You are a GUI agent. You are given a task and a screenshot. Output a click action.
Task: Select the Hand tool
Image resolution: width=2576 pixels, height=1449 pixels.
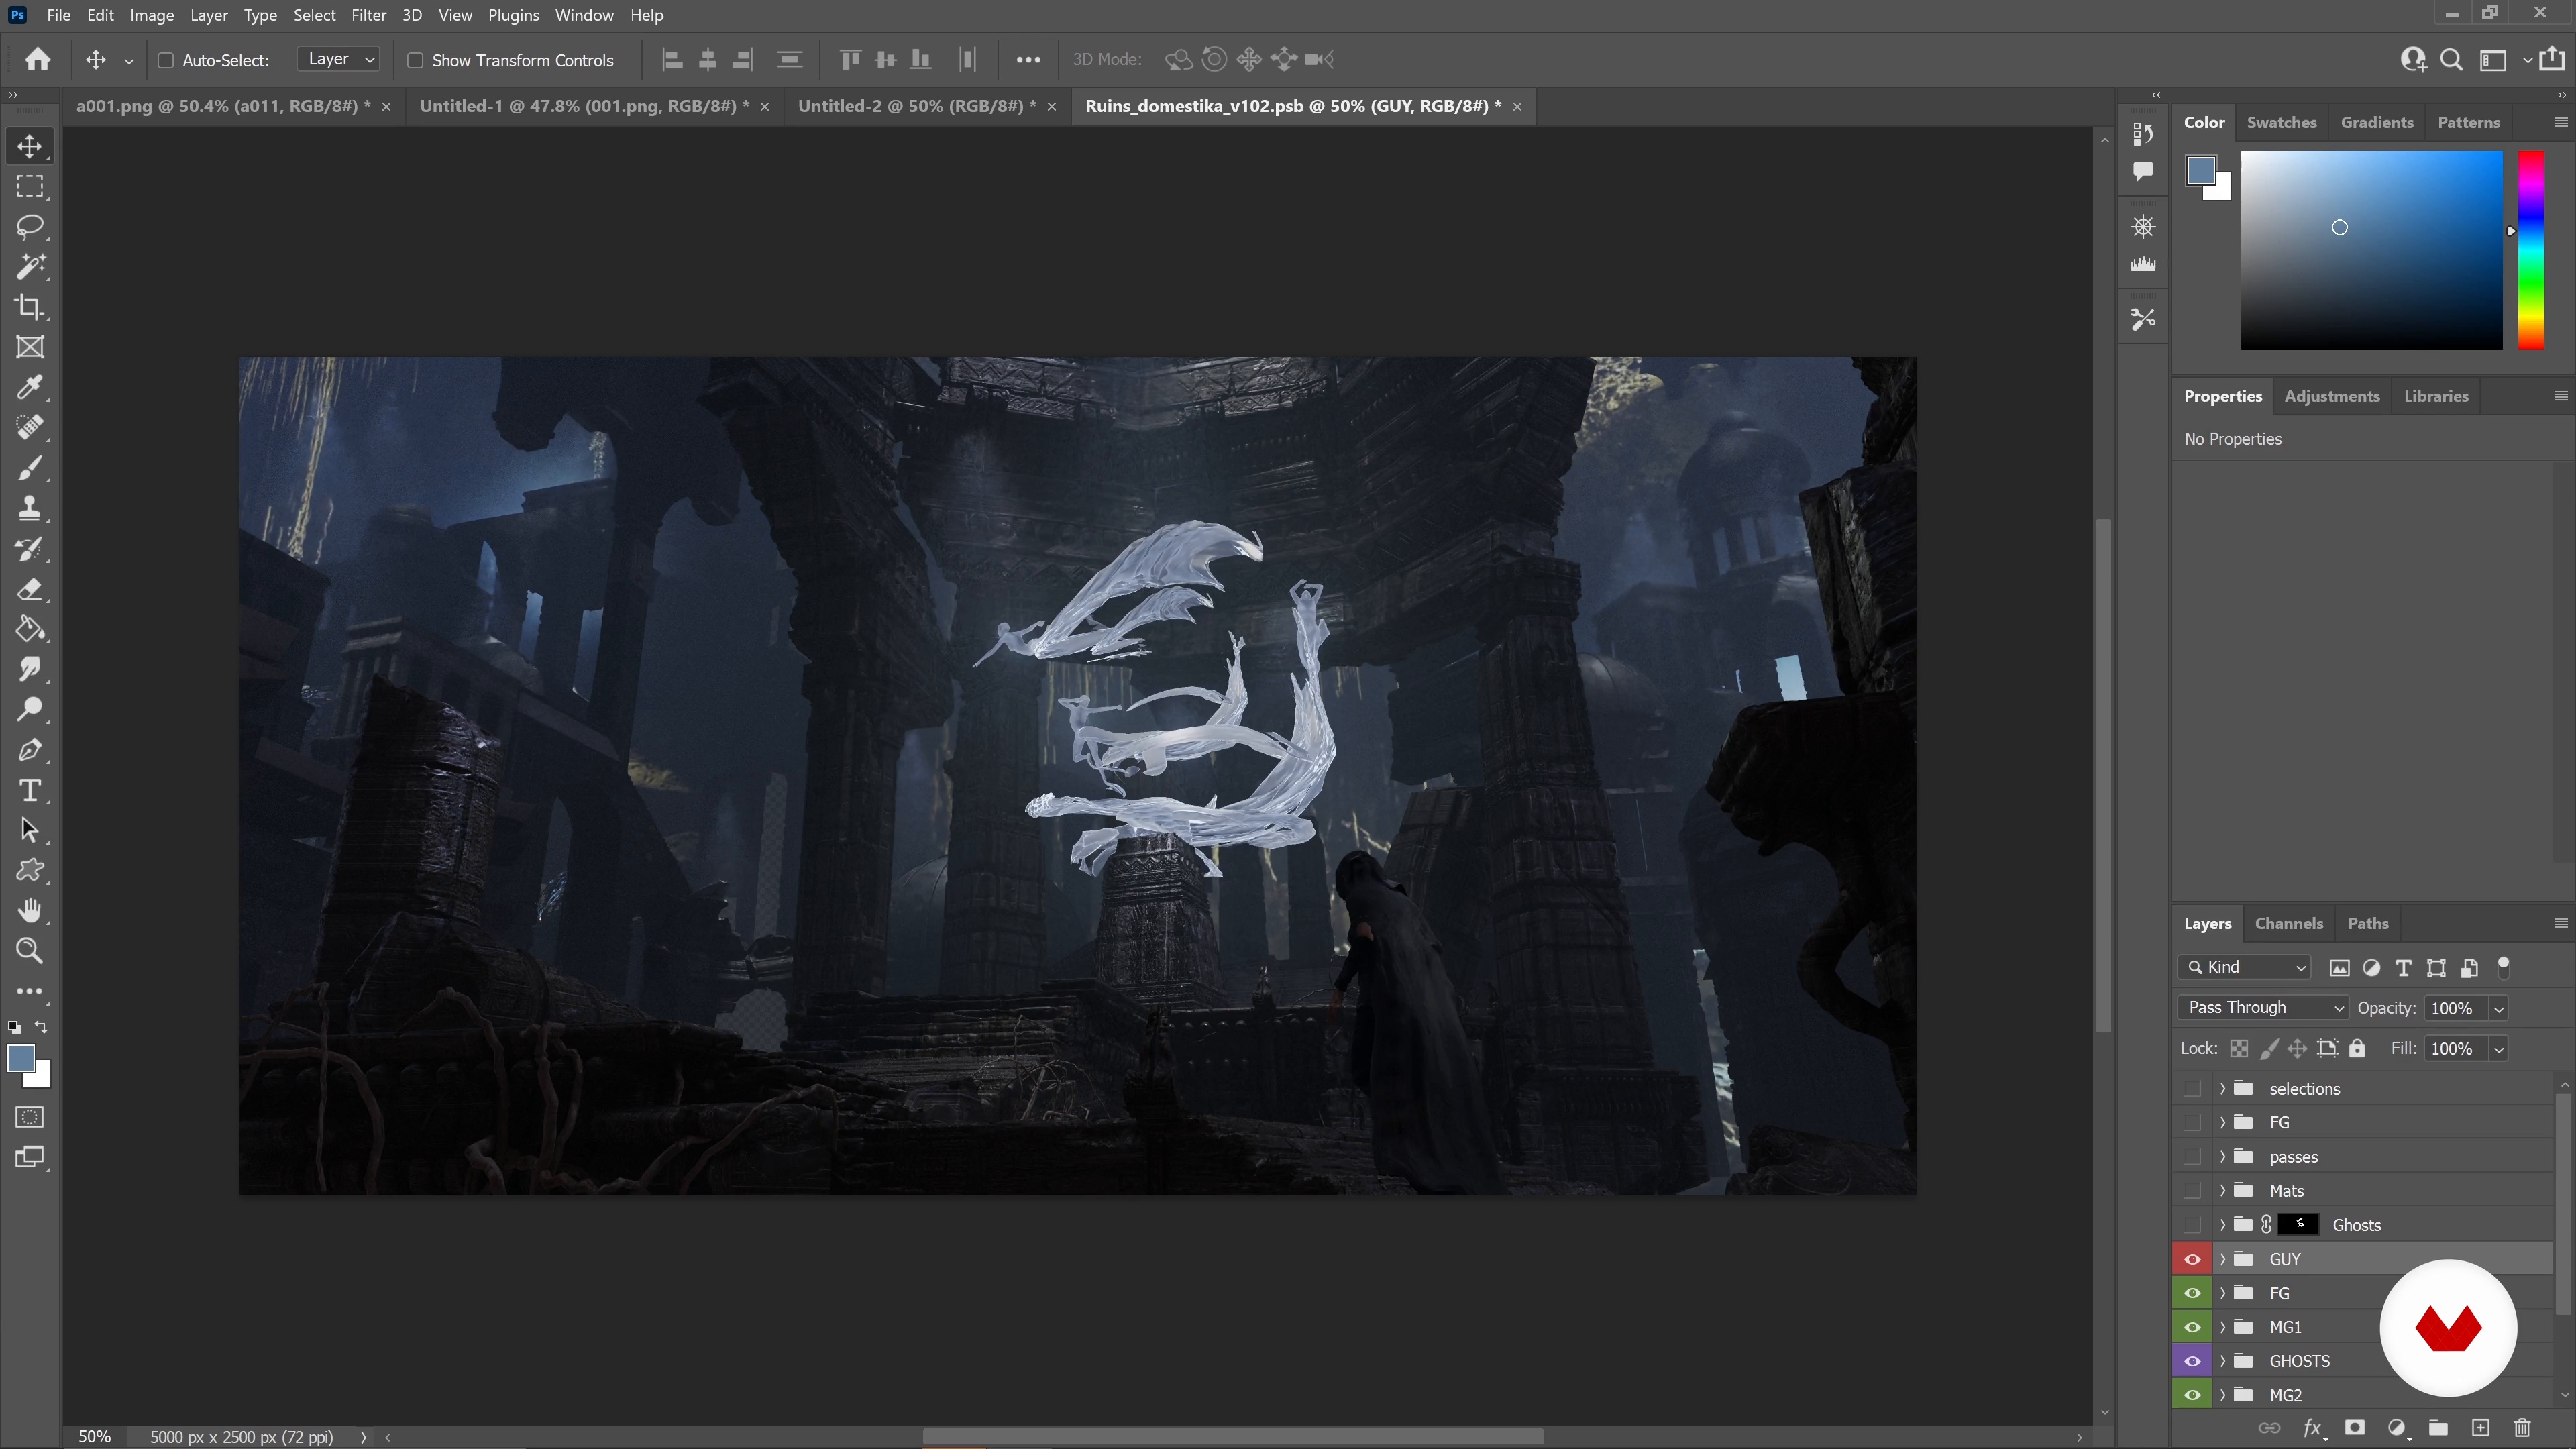click(30, 911)
